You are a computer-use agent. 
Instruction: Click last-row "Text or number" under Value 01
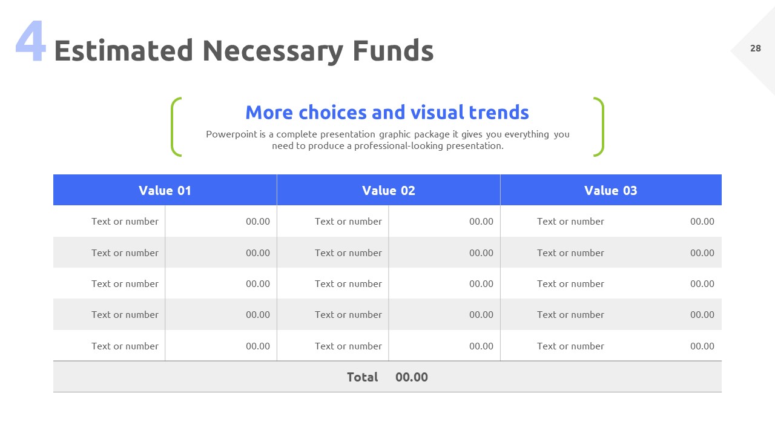pyautogui.click(x=125, y=346)
